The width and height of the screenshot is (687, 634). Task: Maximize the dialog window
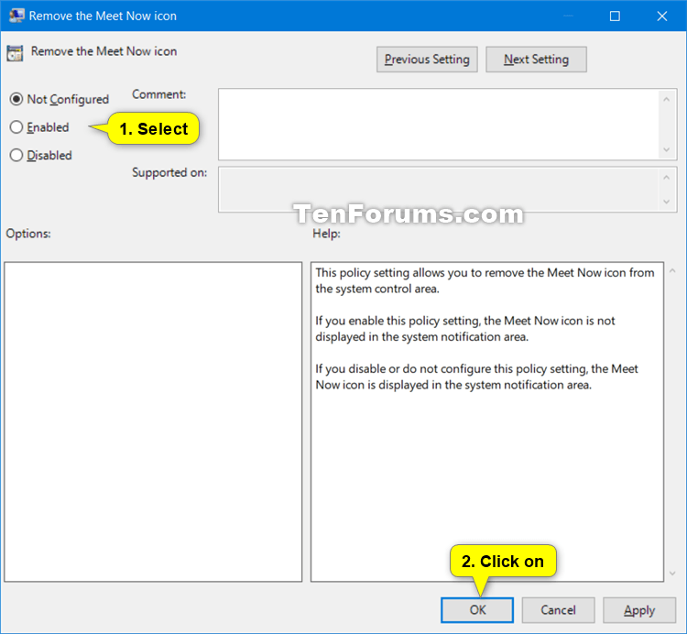pos(615,16)
